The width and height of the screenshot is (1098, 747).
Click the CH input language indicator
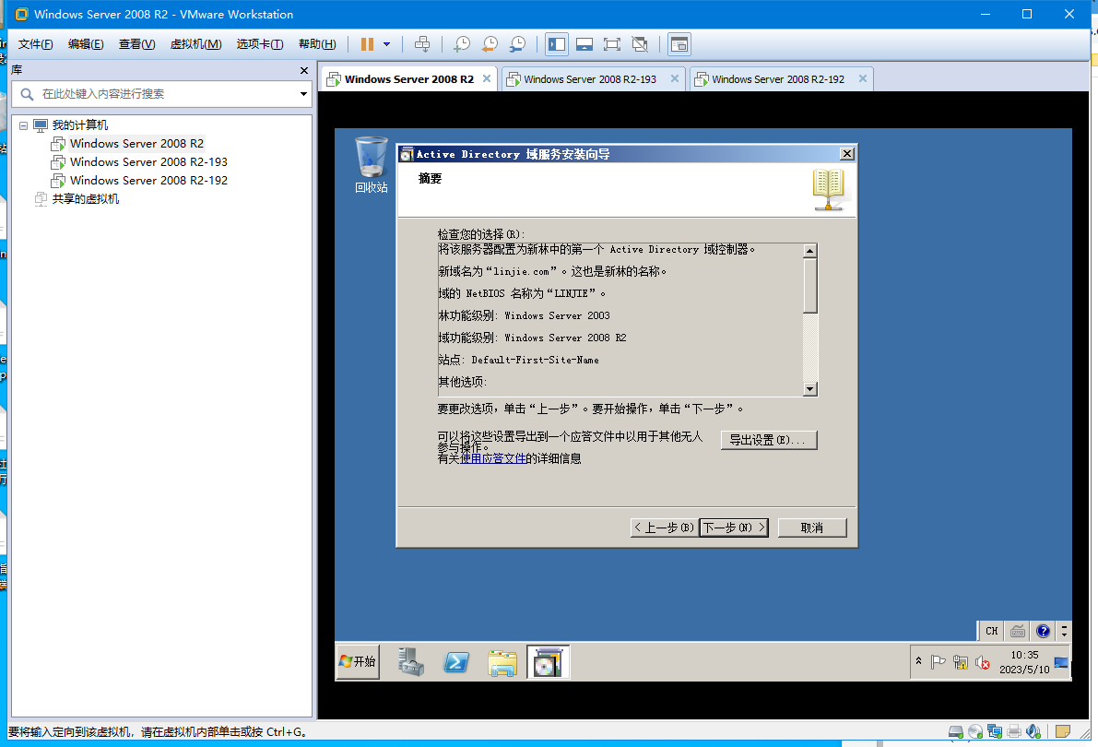pos(992,631)
